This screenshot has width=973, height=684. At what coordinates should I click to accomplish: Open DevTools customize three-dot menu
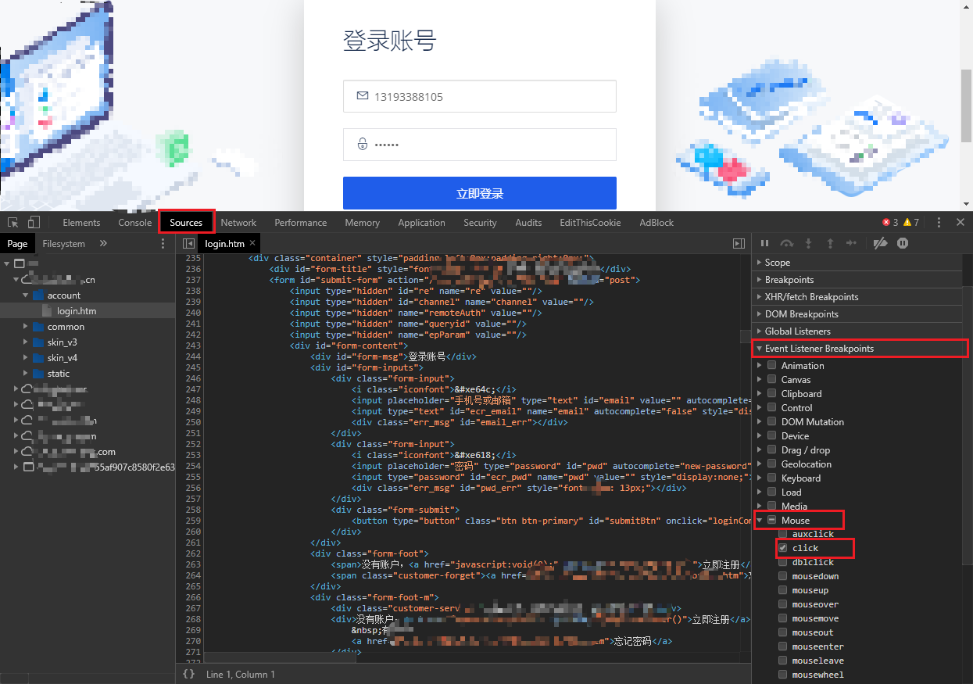coord(939,223)
